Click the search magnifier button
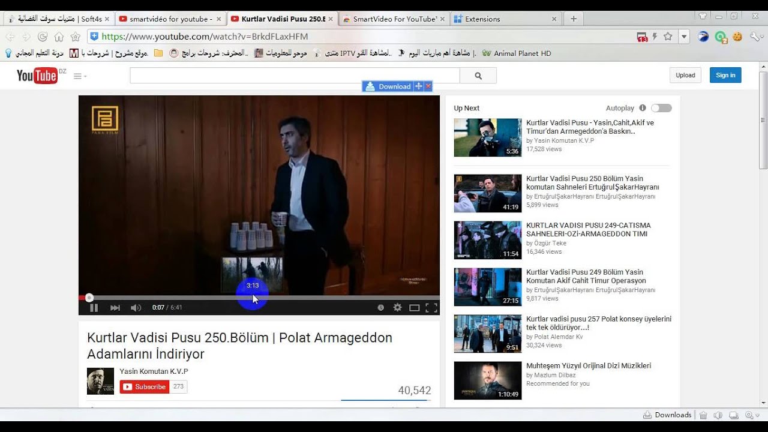Viewport: 768px width, 432px height. (x=478, y=76)
